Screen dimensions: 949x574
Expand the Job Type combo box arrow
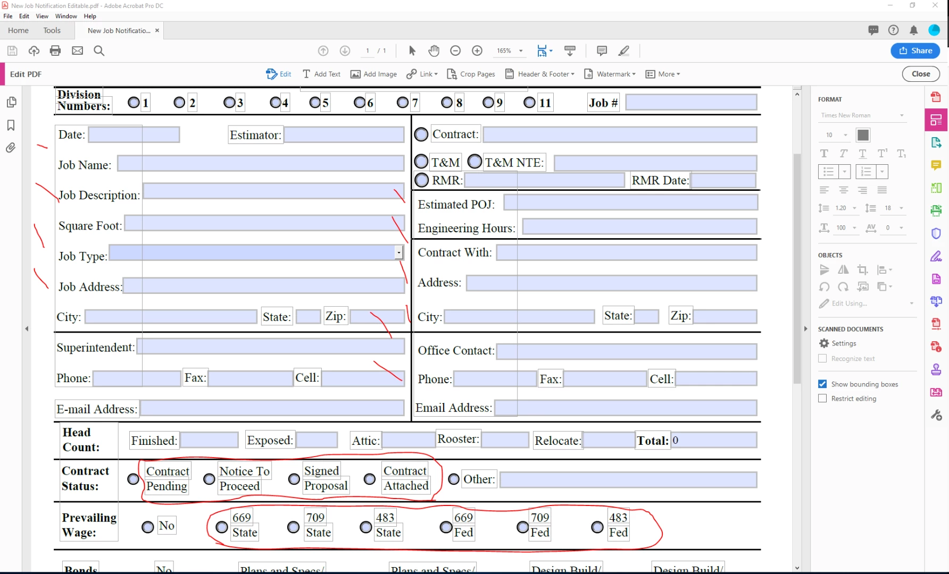(x=399, y=252)
